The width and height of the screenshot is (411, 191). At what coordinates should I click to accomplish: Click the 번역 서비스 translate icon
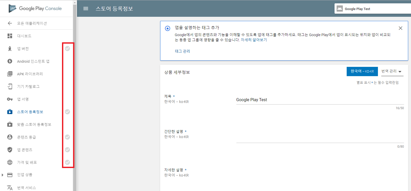10,188
